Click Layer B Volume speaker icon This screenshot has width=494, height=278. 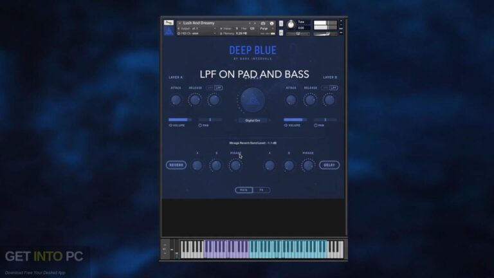point(286,125)
